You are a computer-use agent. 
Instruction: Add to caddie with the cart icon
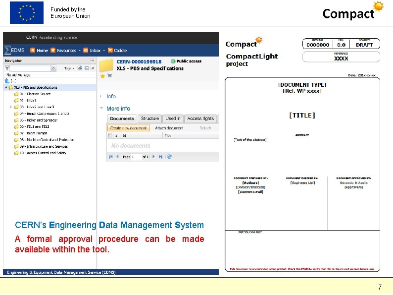tap(109, 75)
